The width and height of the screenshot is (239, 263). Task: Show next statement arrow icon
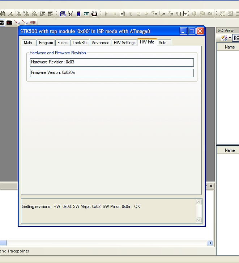click(x=146, y=14)
